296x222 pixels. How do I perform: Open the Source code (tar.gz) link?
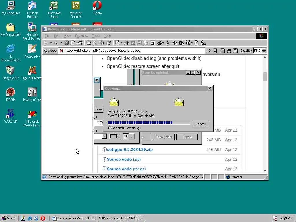[x=126, y=169]
